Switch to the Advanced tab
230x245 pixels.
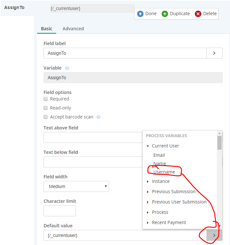click(73, 29)
